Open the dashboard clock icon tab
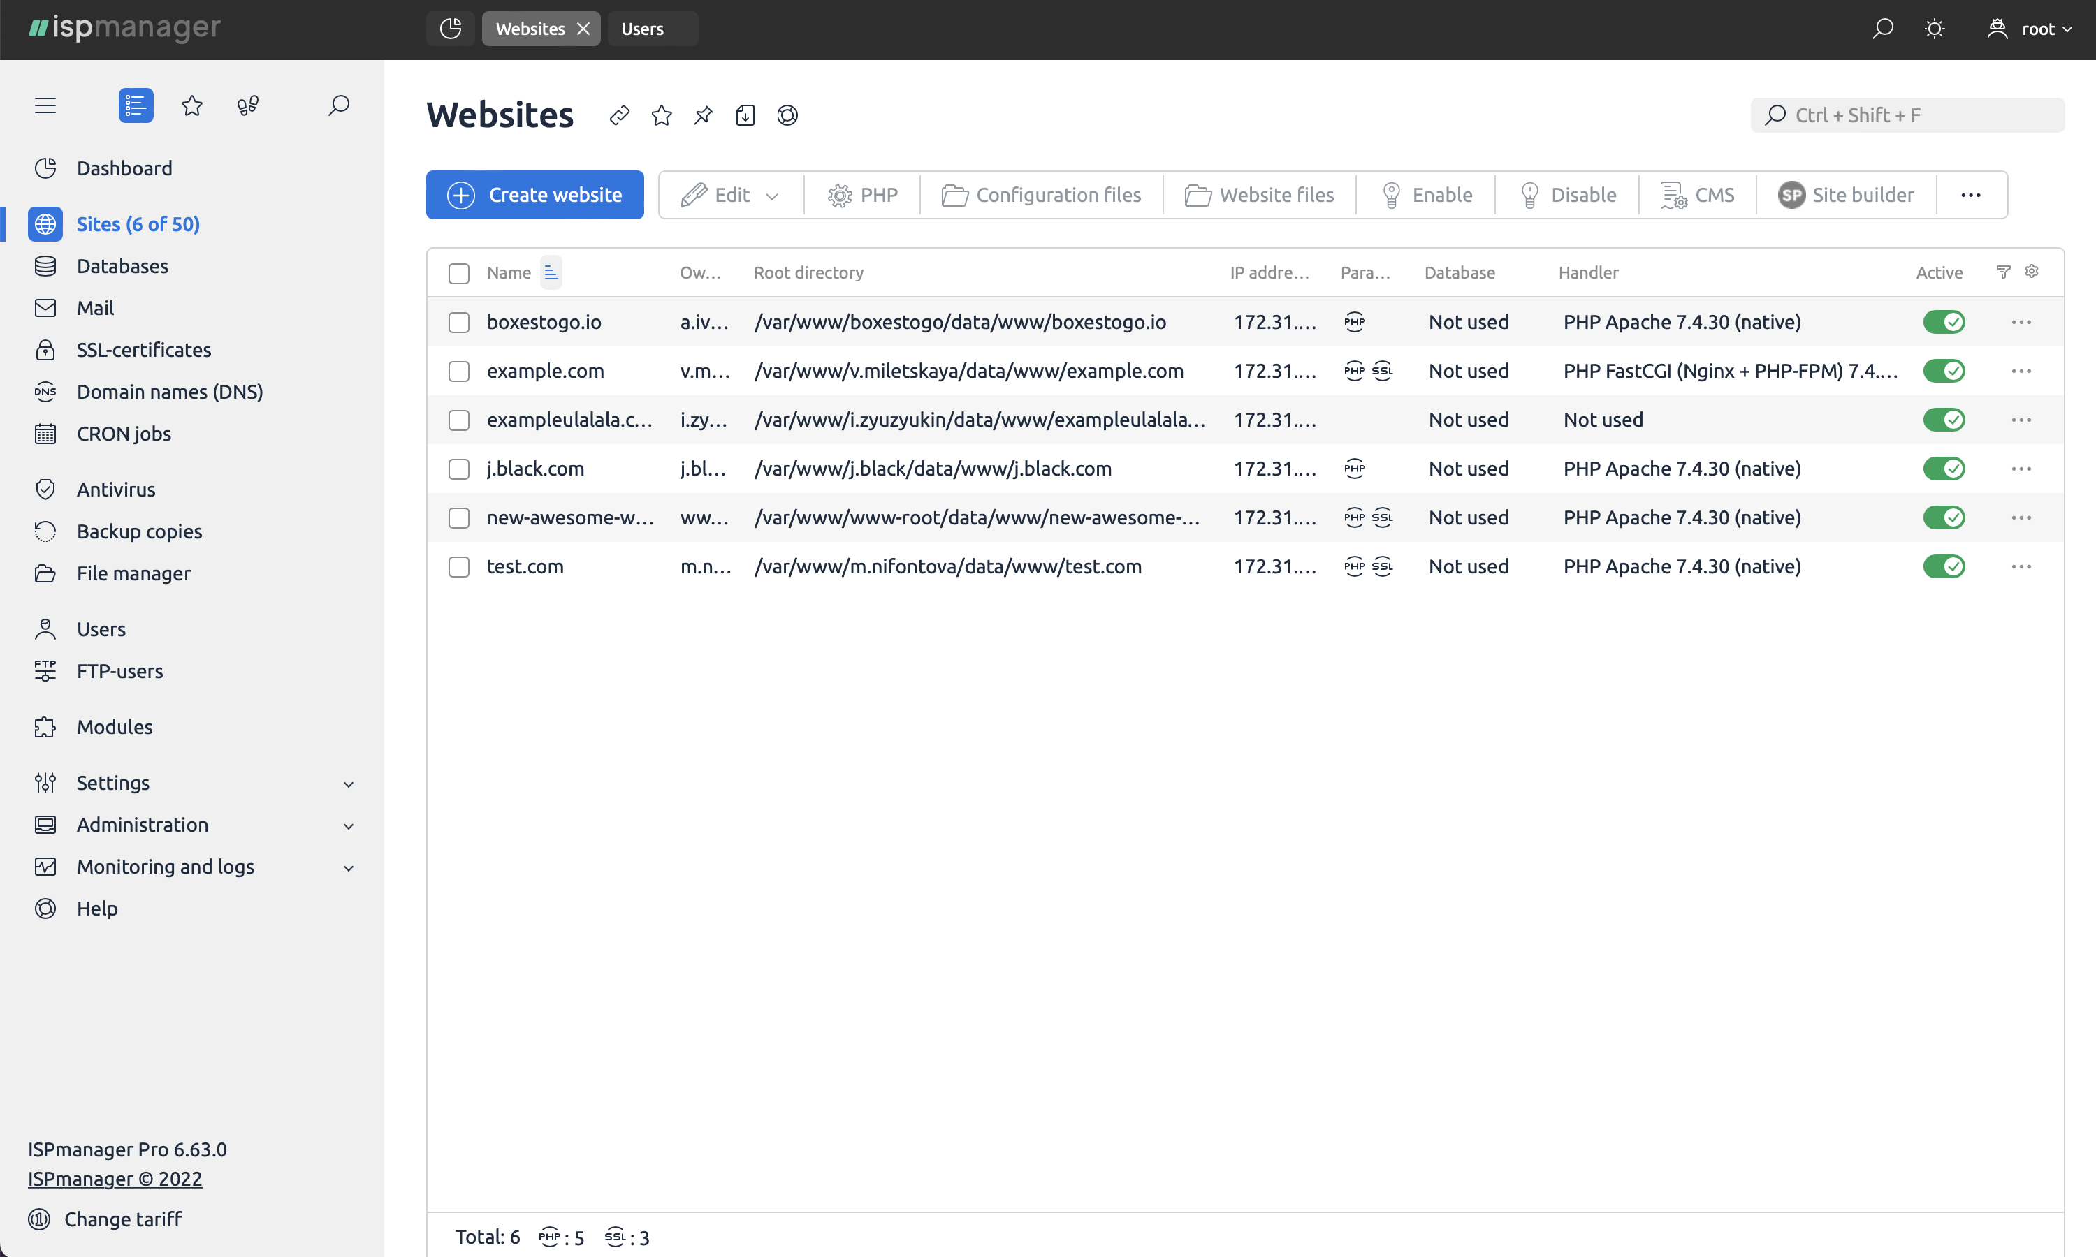 [x=451, y=29]
